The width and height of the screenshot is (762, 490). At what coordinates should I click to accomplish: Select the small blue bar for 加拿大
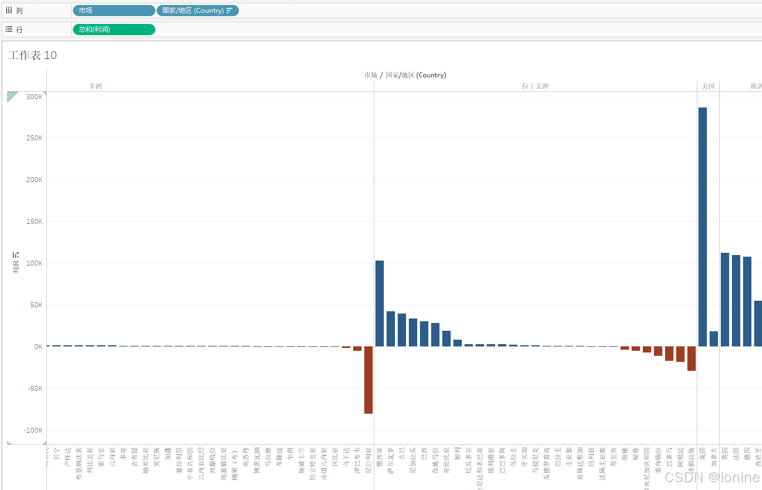tap(714, 339)
